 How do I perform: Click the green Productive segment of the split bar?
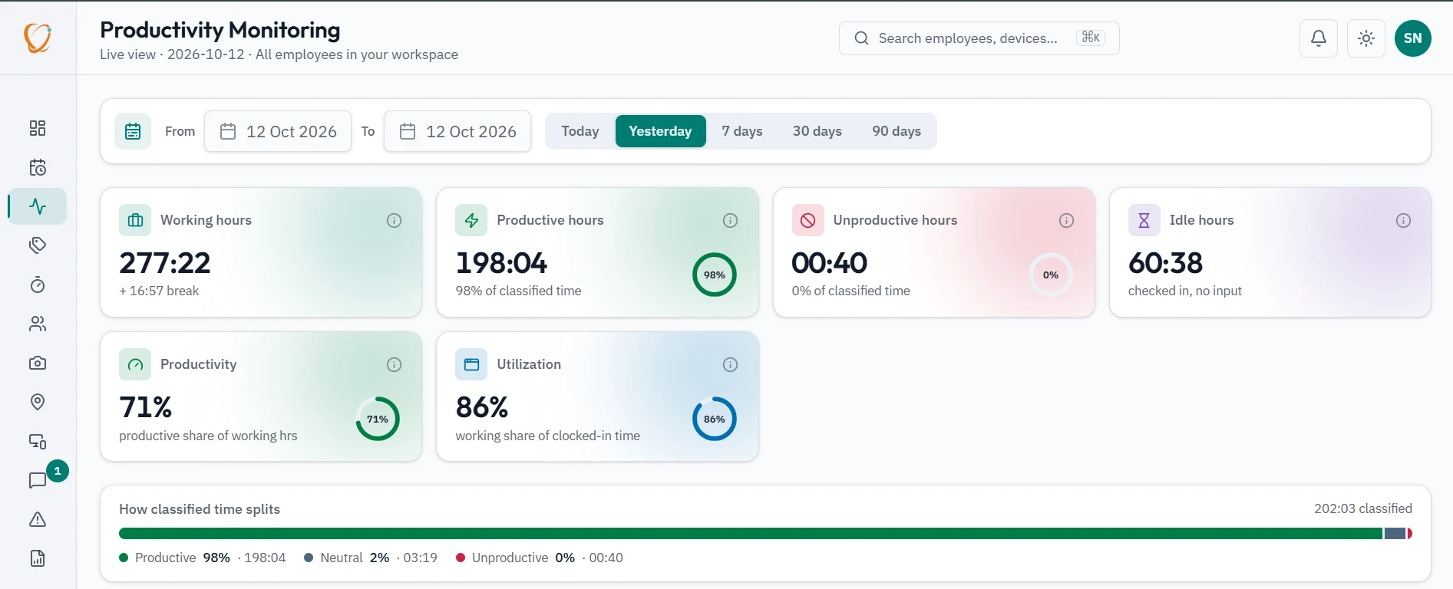751,534
